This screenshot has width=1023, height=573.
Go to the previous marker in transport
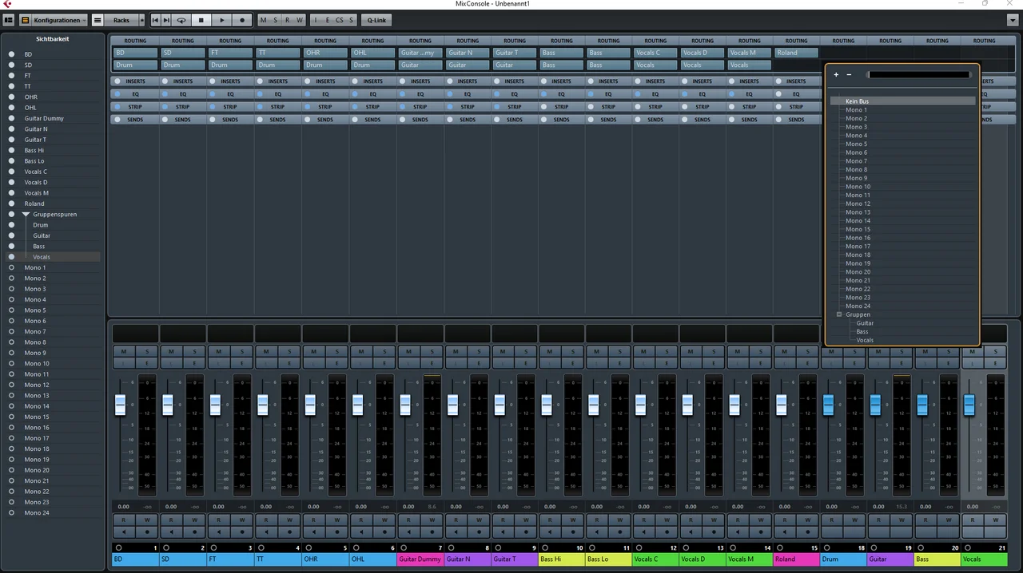[x=155, y=20]
